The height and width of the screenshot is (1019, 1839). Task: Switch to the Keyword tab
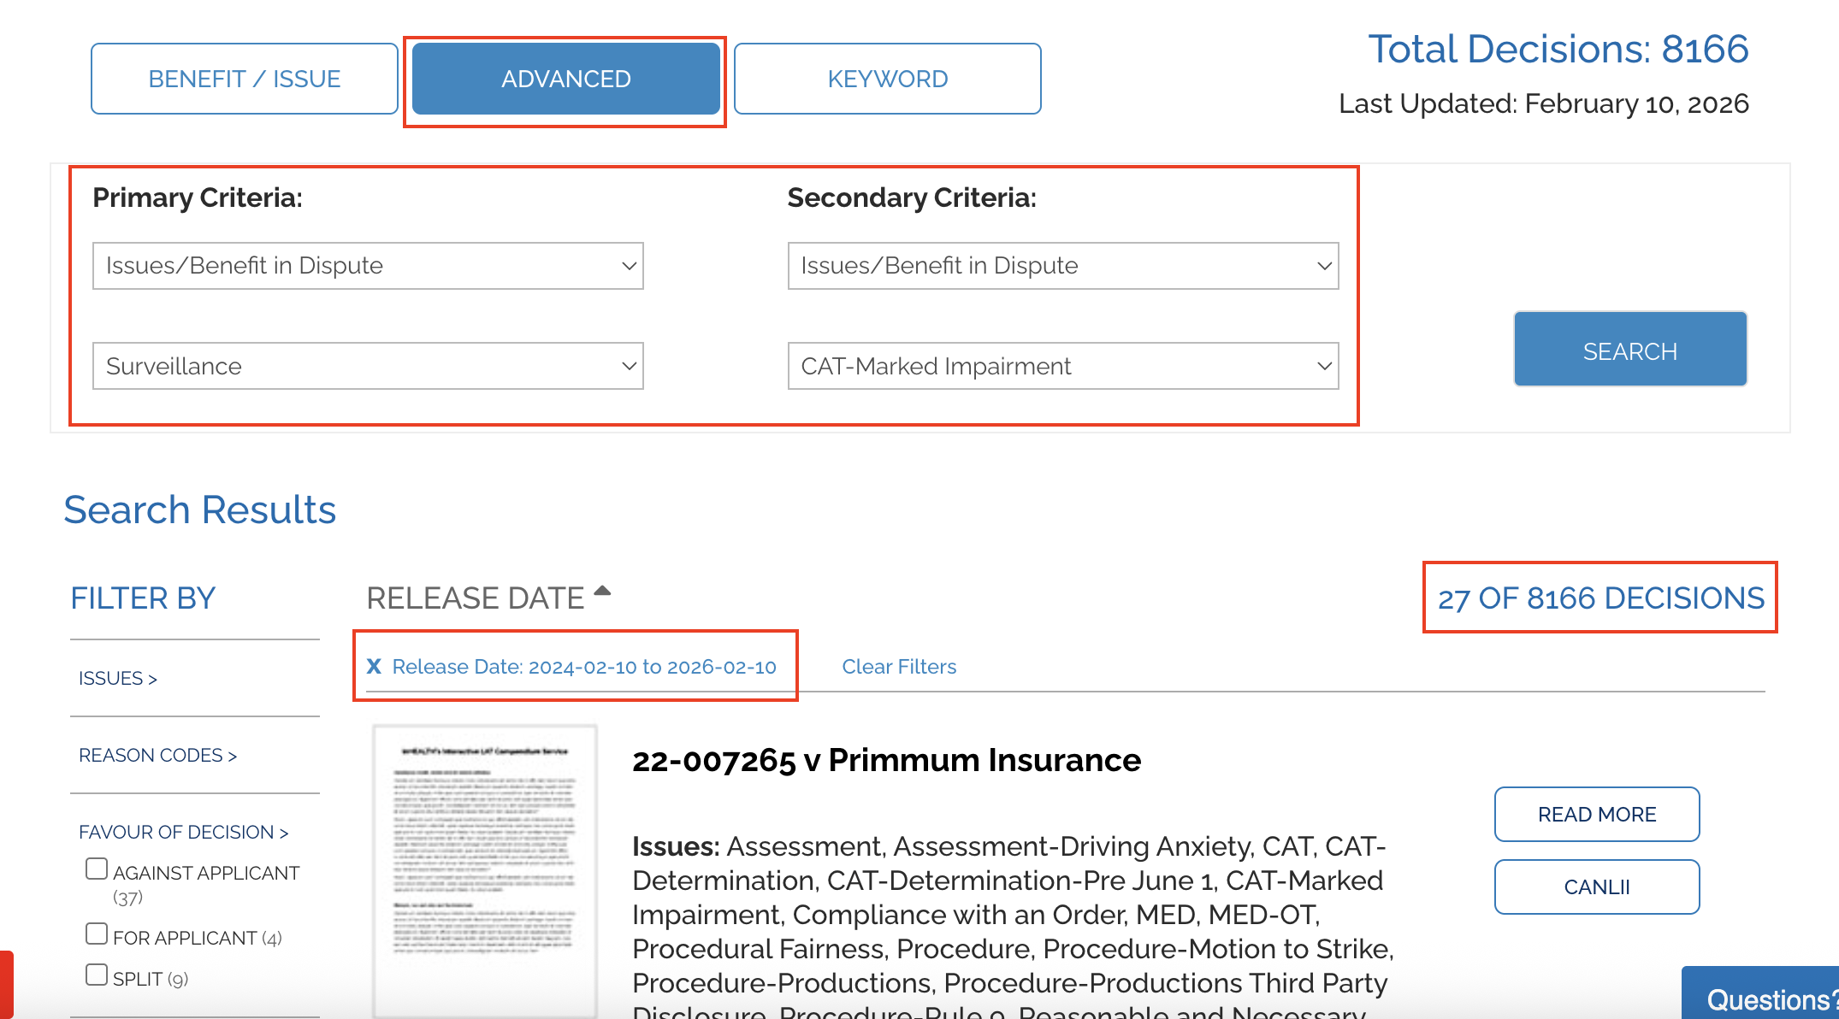tap(887, 79)
